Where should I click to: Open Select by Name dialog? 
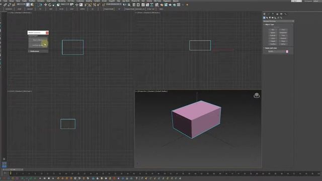pos(32,5)
